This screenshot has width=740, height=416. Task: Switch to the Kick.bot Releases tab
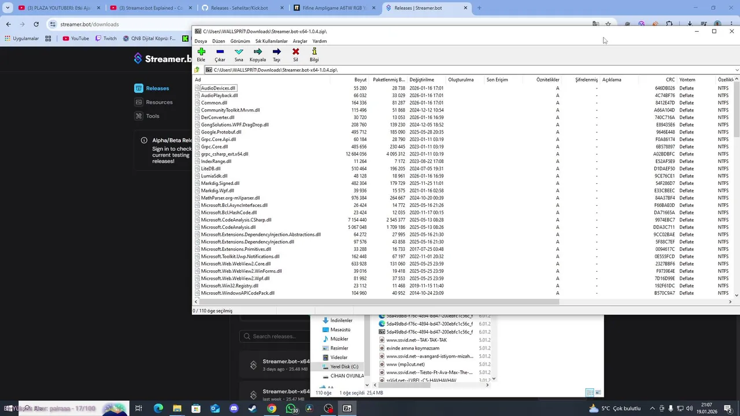click(243, 8)
